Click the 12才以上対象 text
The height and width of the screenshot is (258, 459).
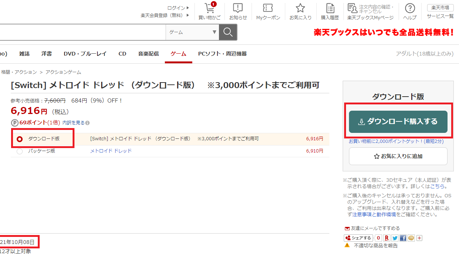[x=16, y=251]
